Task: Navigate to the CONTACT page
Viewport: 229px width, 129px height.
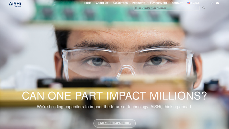Action: coord(177,3)
